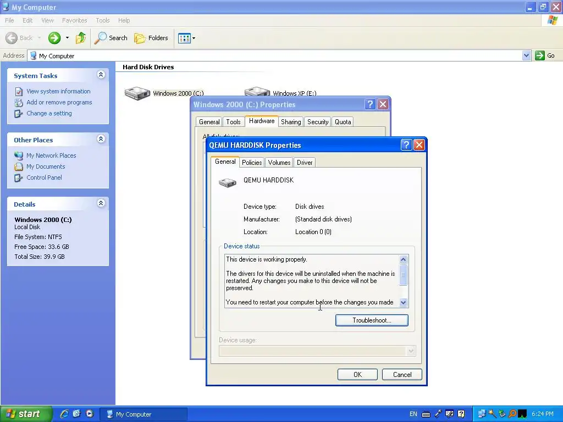The image size is (563, 422).
Task: Click the microphone icon on language bar
Action: click(438, 414)
